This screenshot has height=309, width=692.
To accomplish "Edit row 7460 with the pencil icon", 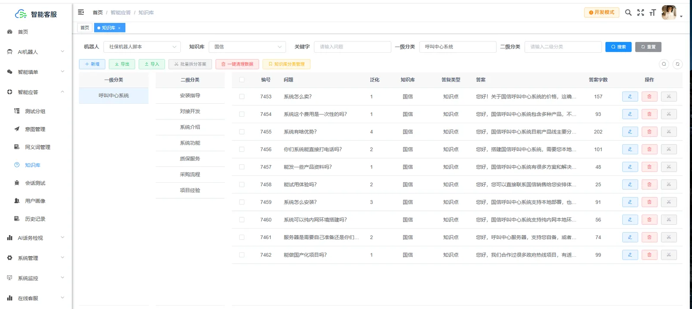I will click(630, 220).
